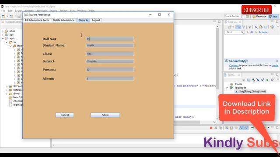The height and width of the screenshot is (157, 280).
Task: Click the Roll No# input field
Action: tap(110, 39)
